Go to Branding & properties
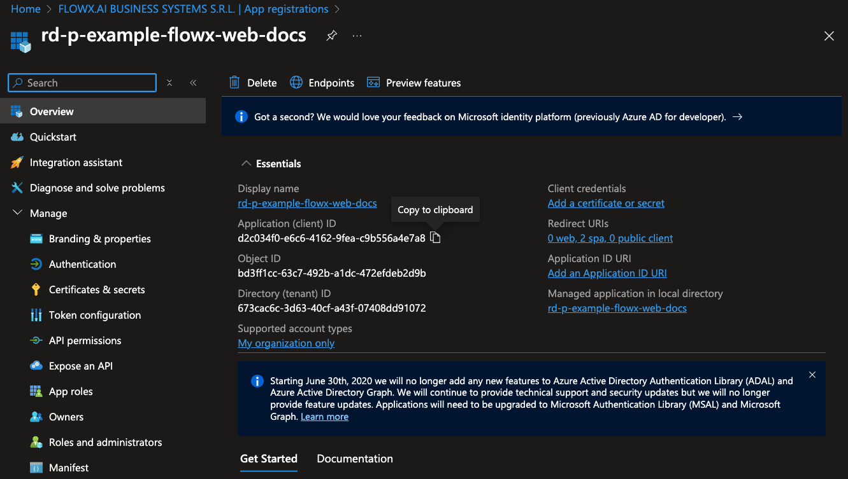This screenshot has width=848, height=479. point(100,239)
